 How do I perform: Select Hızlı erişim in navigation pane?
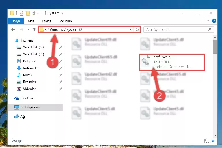point(26,40)
